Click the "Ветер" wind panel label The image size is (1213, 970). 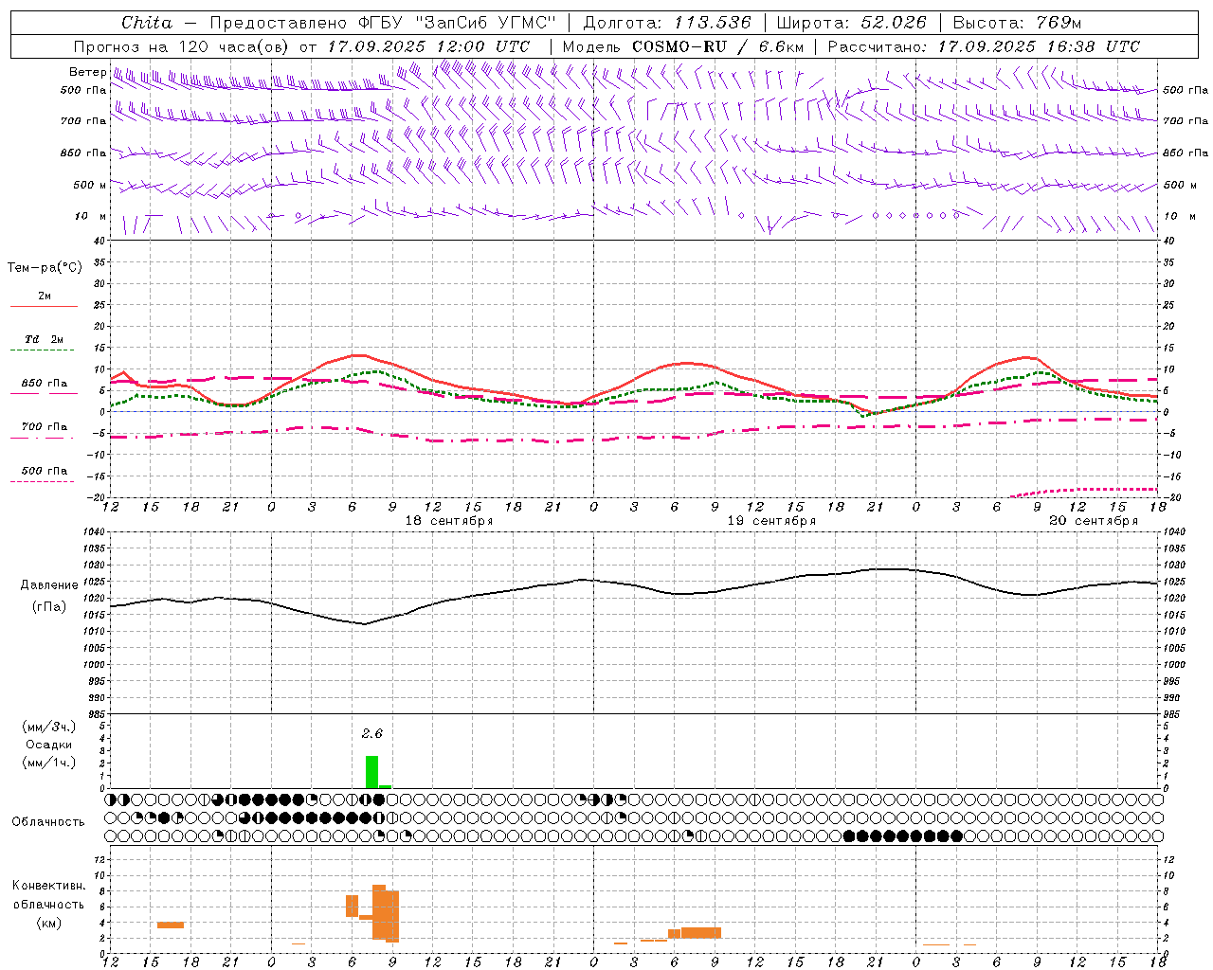click(87, 72)
